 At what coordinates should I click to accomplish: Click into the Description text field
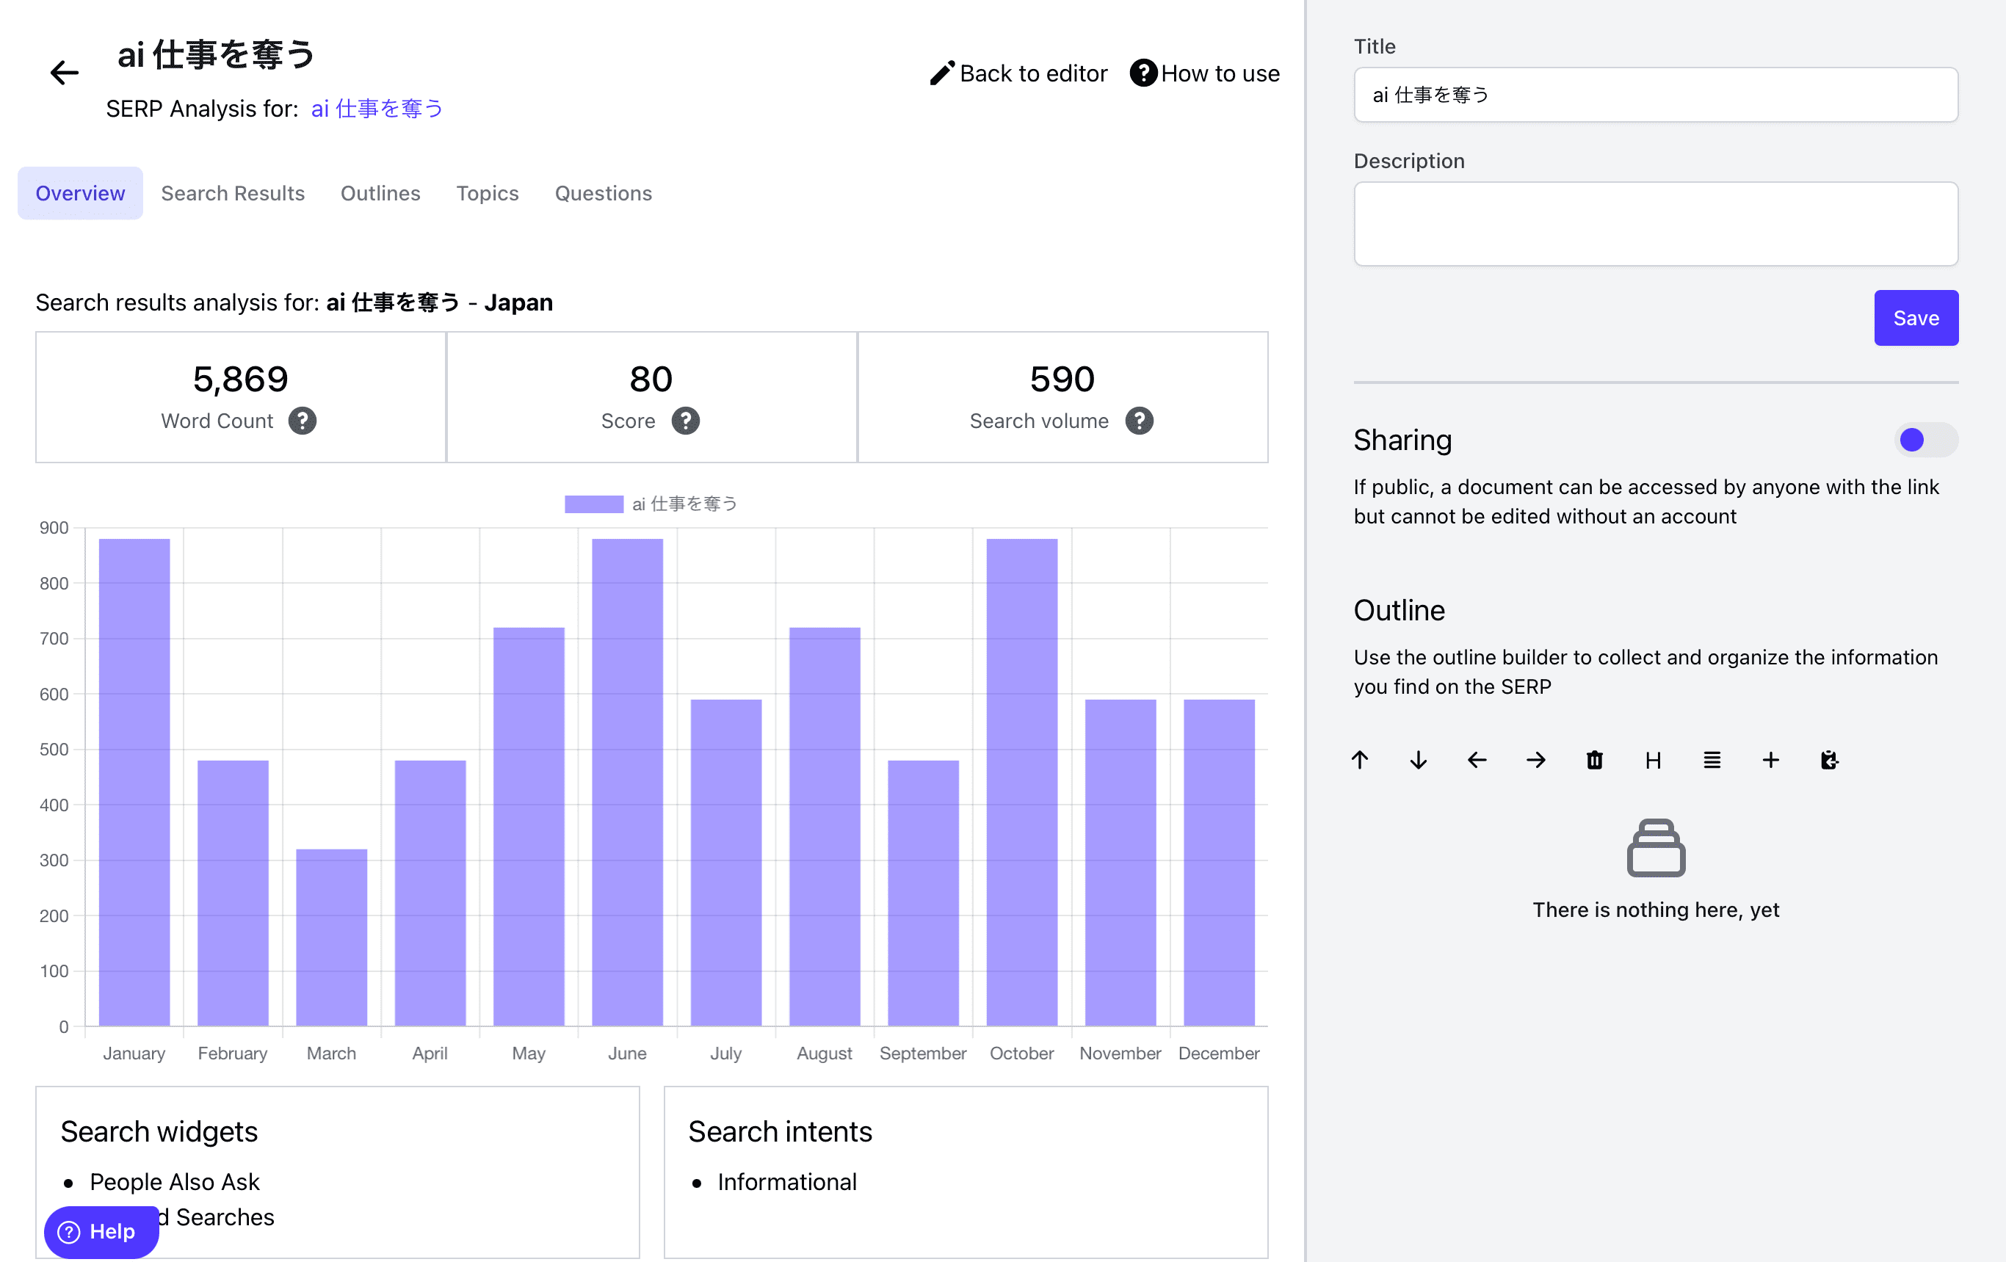coord(1655,224)
